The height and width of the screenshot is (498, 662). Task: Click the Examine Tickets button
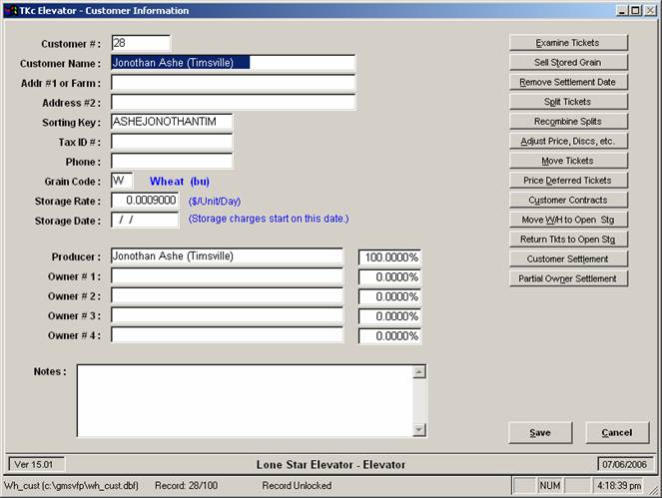point(568,43)
